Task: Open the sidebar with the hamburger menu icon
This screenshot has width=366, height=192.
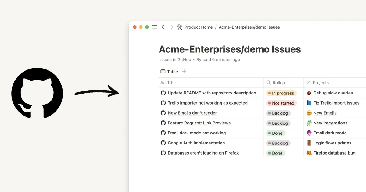Action: click(155, 27)
